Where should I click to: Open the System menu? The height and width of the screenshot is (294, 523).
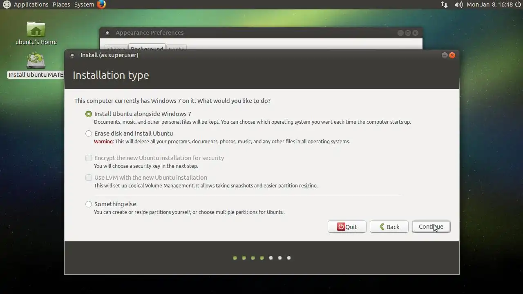[x=84, y=4]
